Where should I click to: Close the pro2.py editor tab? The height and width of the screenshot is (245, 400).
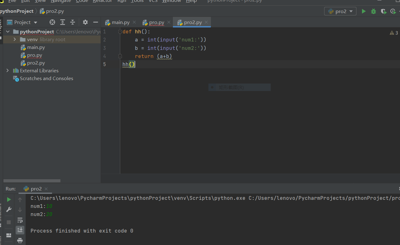[207, 22]
